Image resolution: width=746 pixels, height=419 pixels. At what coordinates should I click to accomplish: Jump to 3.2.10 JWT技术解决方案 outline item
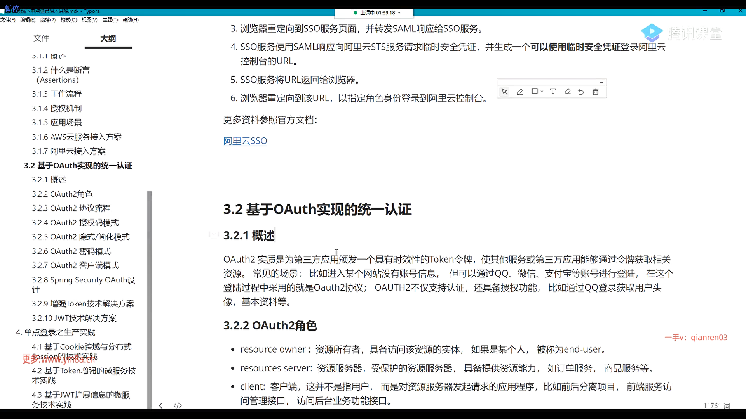coord(74,318)
